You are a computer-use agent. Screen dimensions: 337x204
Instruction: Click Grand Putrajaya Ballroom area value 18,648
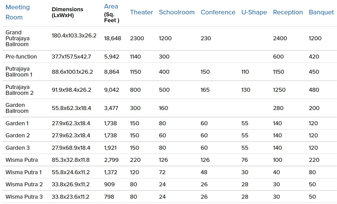[x=113, y=38]
